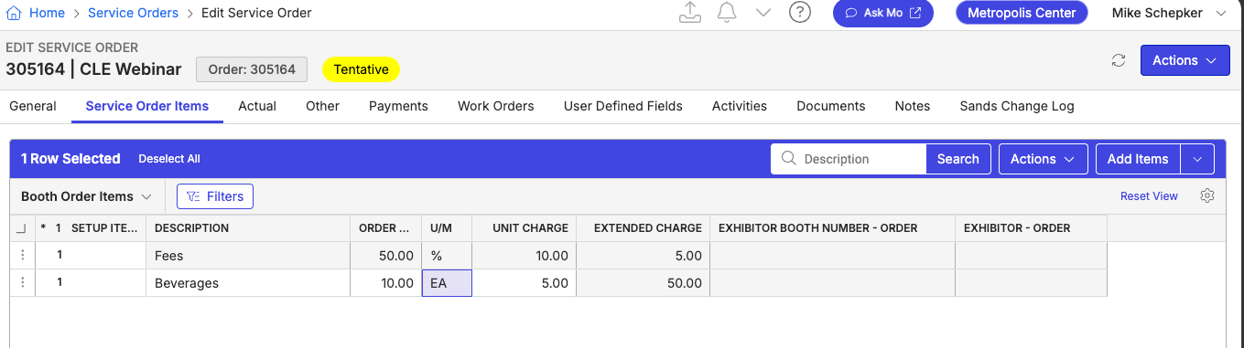Open row menu dots for Fees row
Image resolution: width=1244 pixels, height=348 pixels.
point(23,256)
